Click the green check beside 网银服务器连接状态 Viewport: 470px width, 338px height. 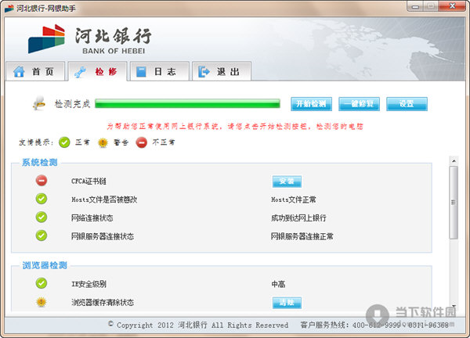point(42,236)
